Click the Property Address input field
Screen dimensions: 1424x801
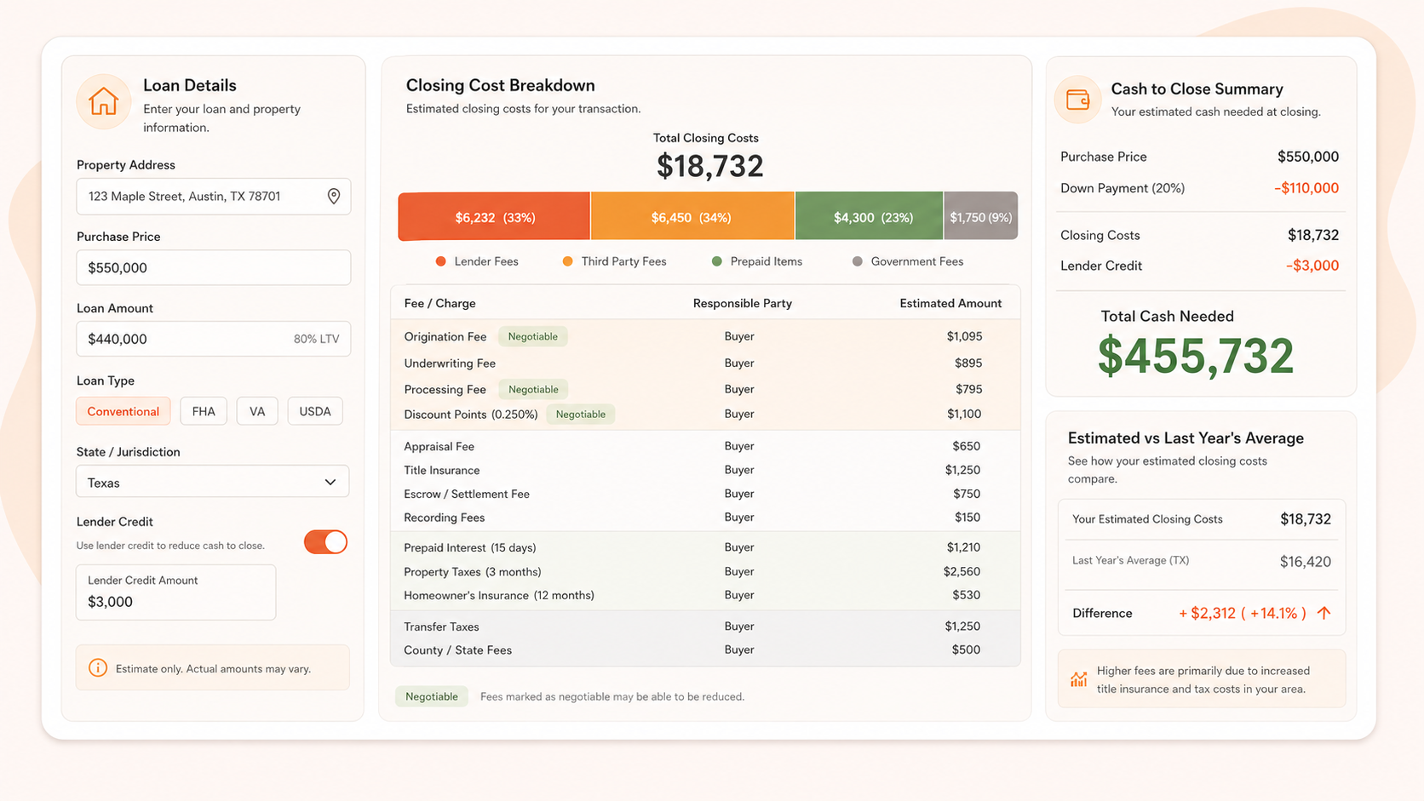[214, 197]
